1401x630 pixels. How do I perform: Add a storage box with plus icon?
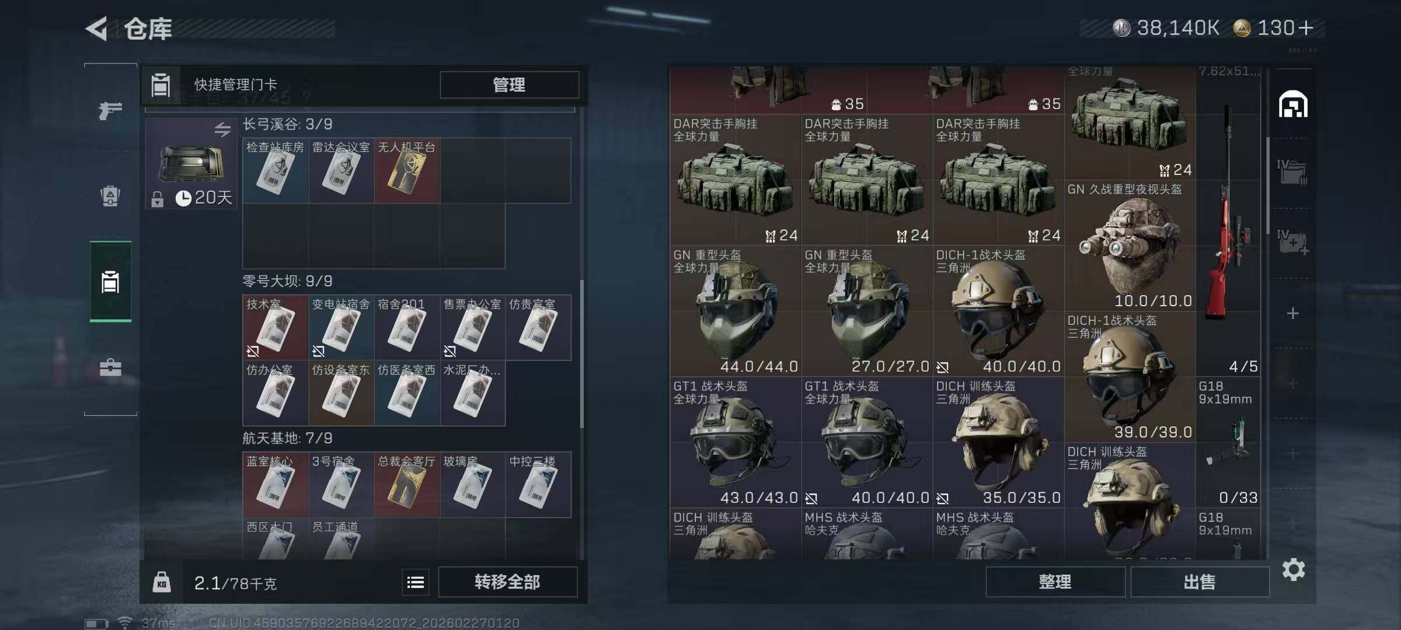[x=1293, y=314]
